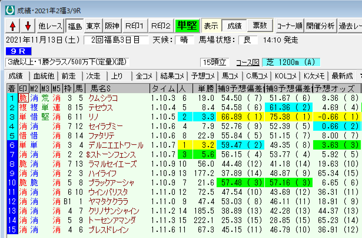The height and width of the screenshot is (238, 362).
Task: Select horse name ブラックアーシャ
Action: coord(112,183)
